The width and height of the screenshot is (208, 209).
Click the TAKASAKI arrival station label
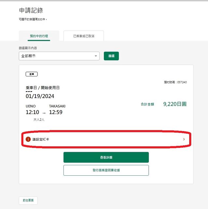57,106
